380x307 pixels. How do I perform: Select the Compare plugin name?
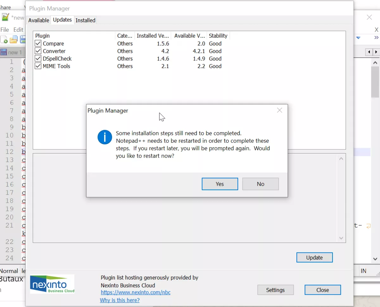click(x=54, y=43)
